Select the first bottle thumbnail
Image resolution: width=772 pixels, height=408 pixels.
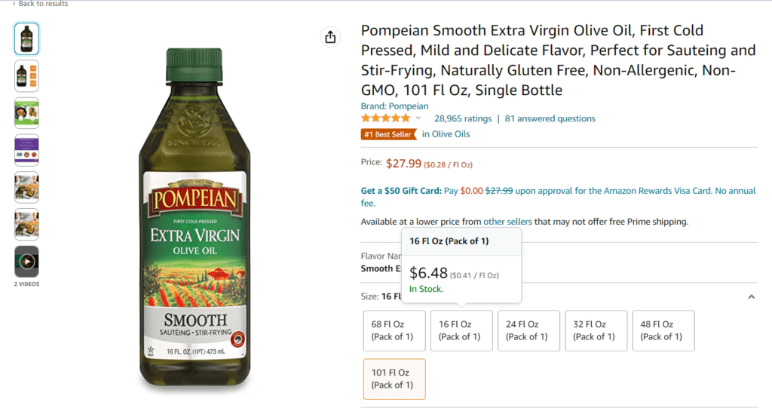tap(26, 38)
